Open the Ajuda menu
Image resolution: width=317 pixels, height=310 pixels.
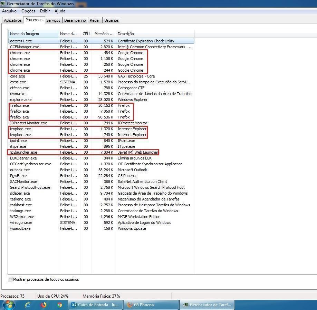60,11
